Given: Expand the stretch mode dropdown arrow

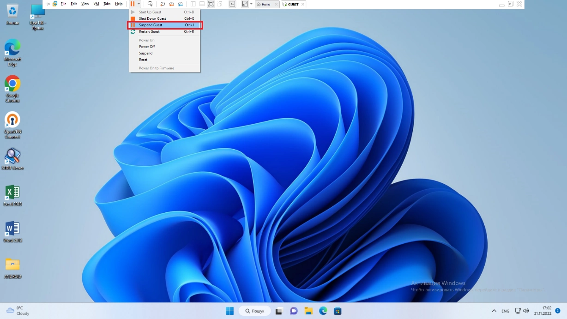Looking at the screenshot, I should pyautogui.click(x=251, y=4).
